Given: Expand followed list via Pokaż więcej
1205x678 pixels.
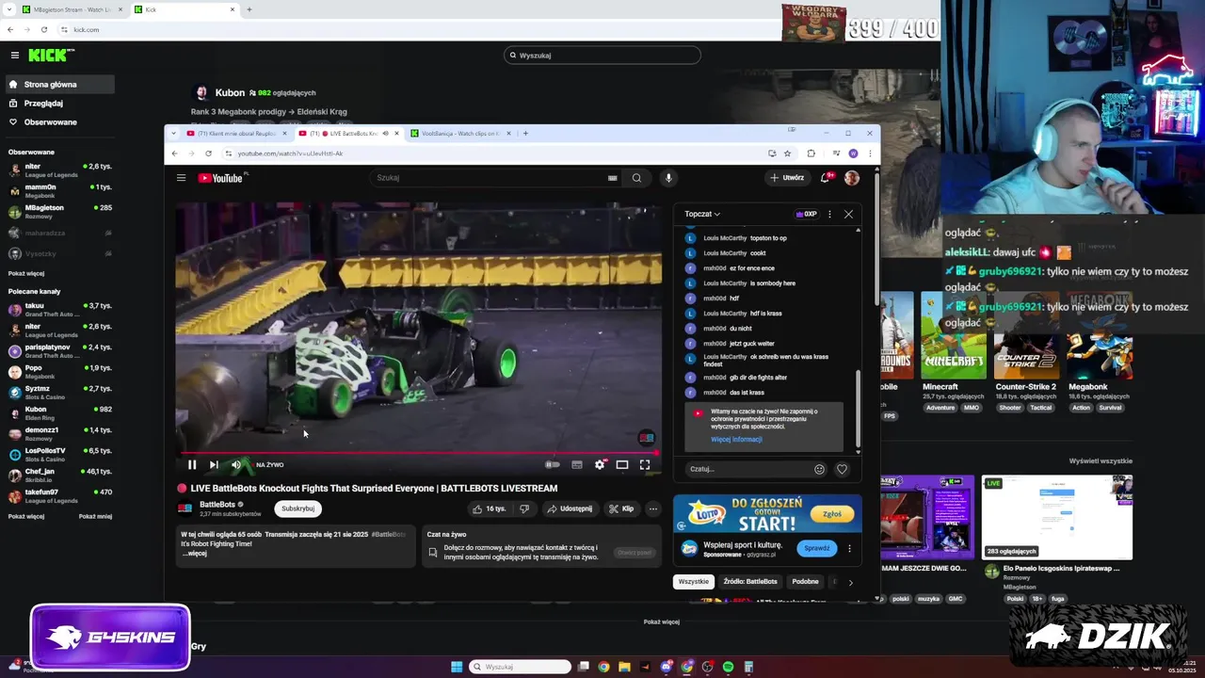Looking at the screenshot, I should 26,274.
